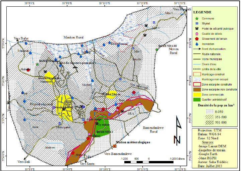Click the 501-800 density pattern swatch

(x=210, y=123)
